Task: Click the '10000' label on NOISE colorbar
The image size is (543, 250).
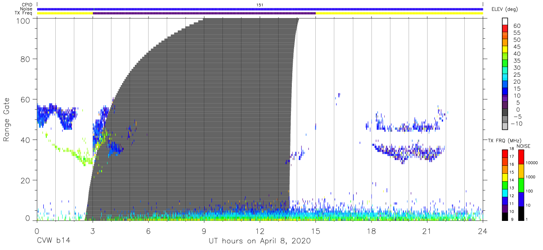Action: 531,163
